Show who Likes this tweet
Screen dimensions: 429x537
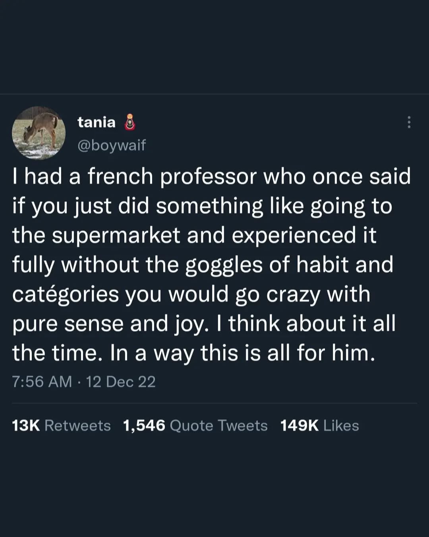click(341, 426)
